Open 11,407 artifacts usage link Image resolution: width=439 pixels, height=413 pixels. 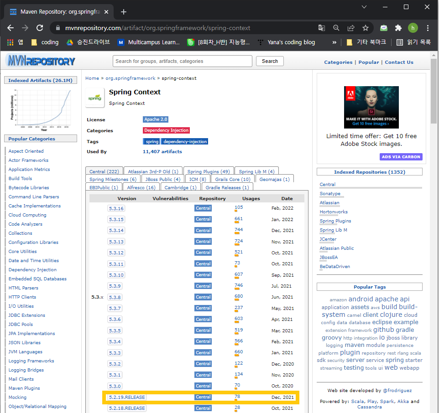[x=162, y=151]
